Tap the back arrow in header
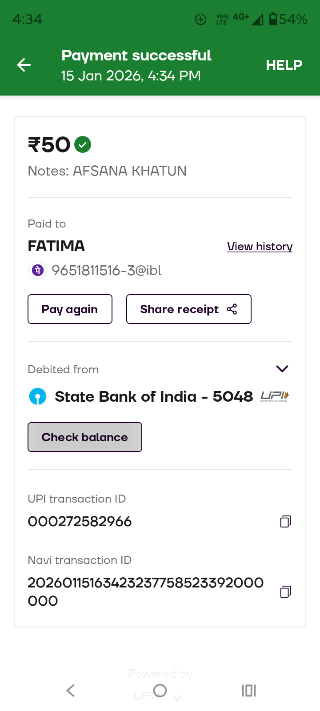The height and width of the screenshot is (711, 320). (24, 65)
